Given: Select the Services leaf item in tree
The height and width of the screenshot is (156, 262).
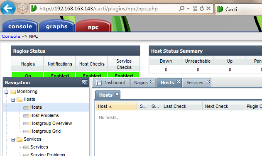Looking at the screenshot, I should tap(39, 147).
